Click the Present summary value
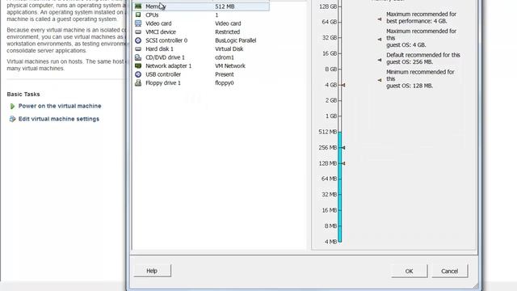This screenshot has height=291, width=517. click(x=225, y=74)
